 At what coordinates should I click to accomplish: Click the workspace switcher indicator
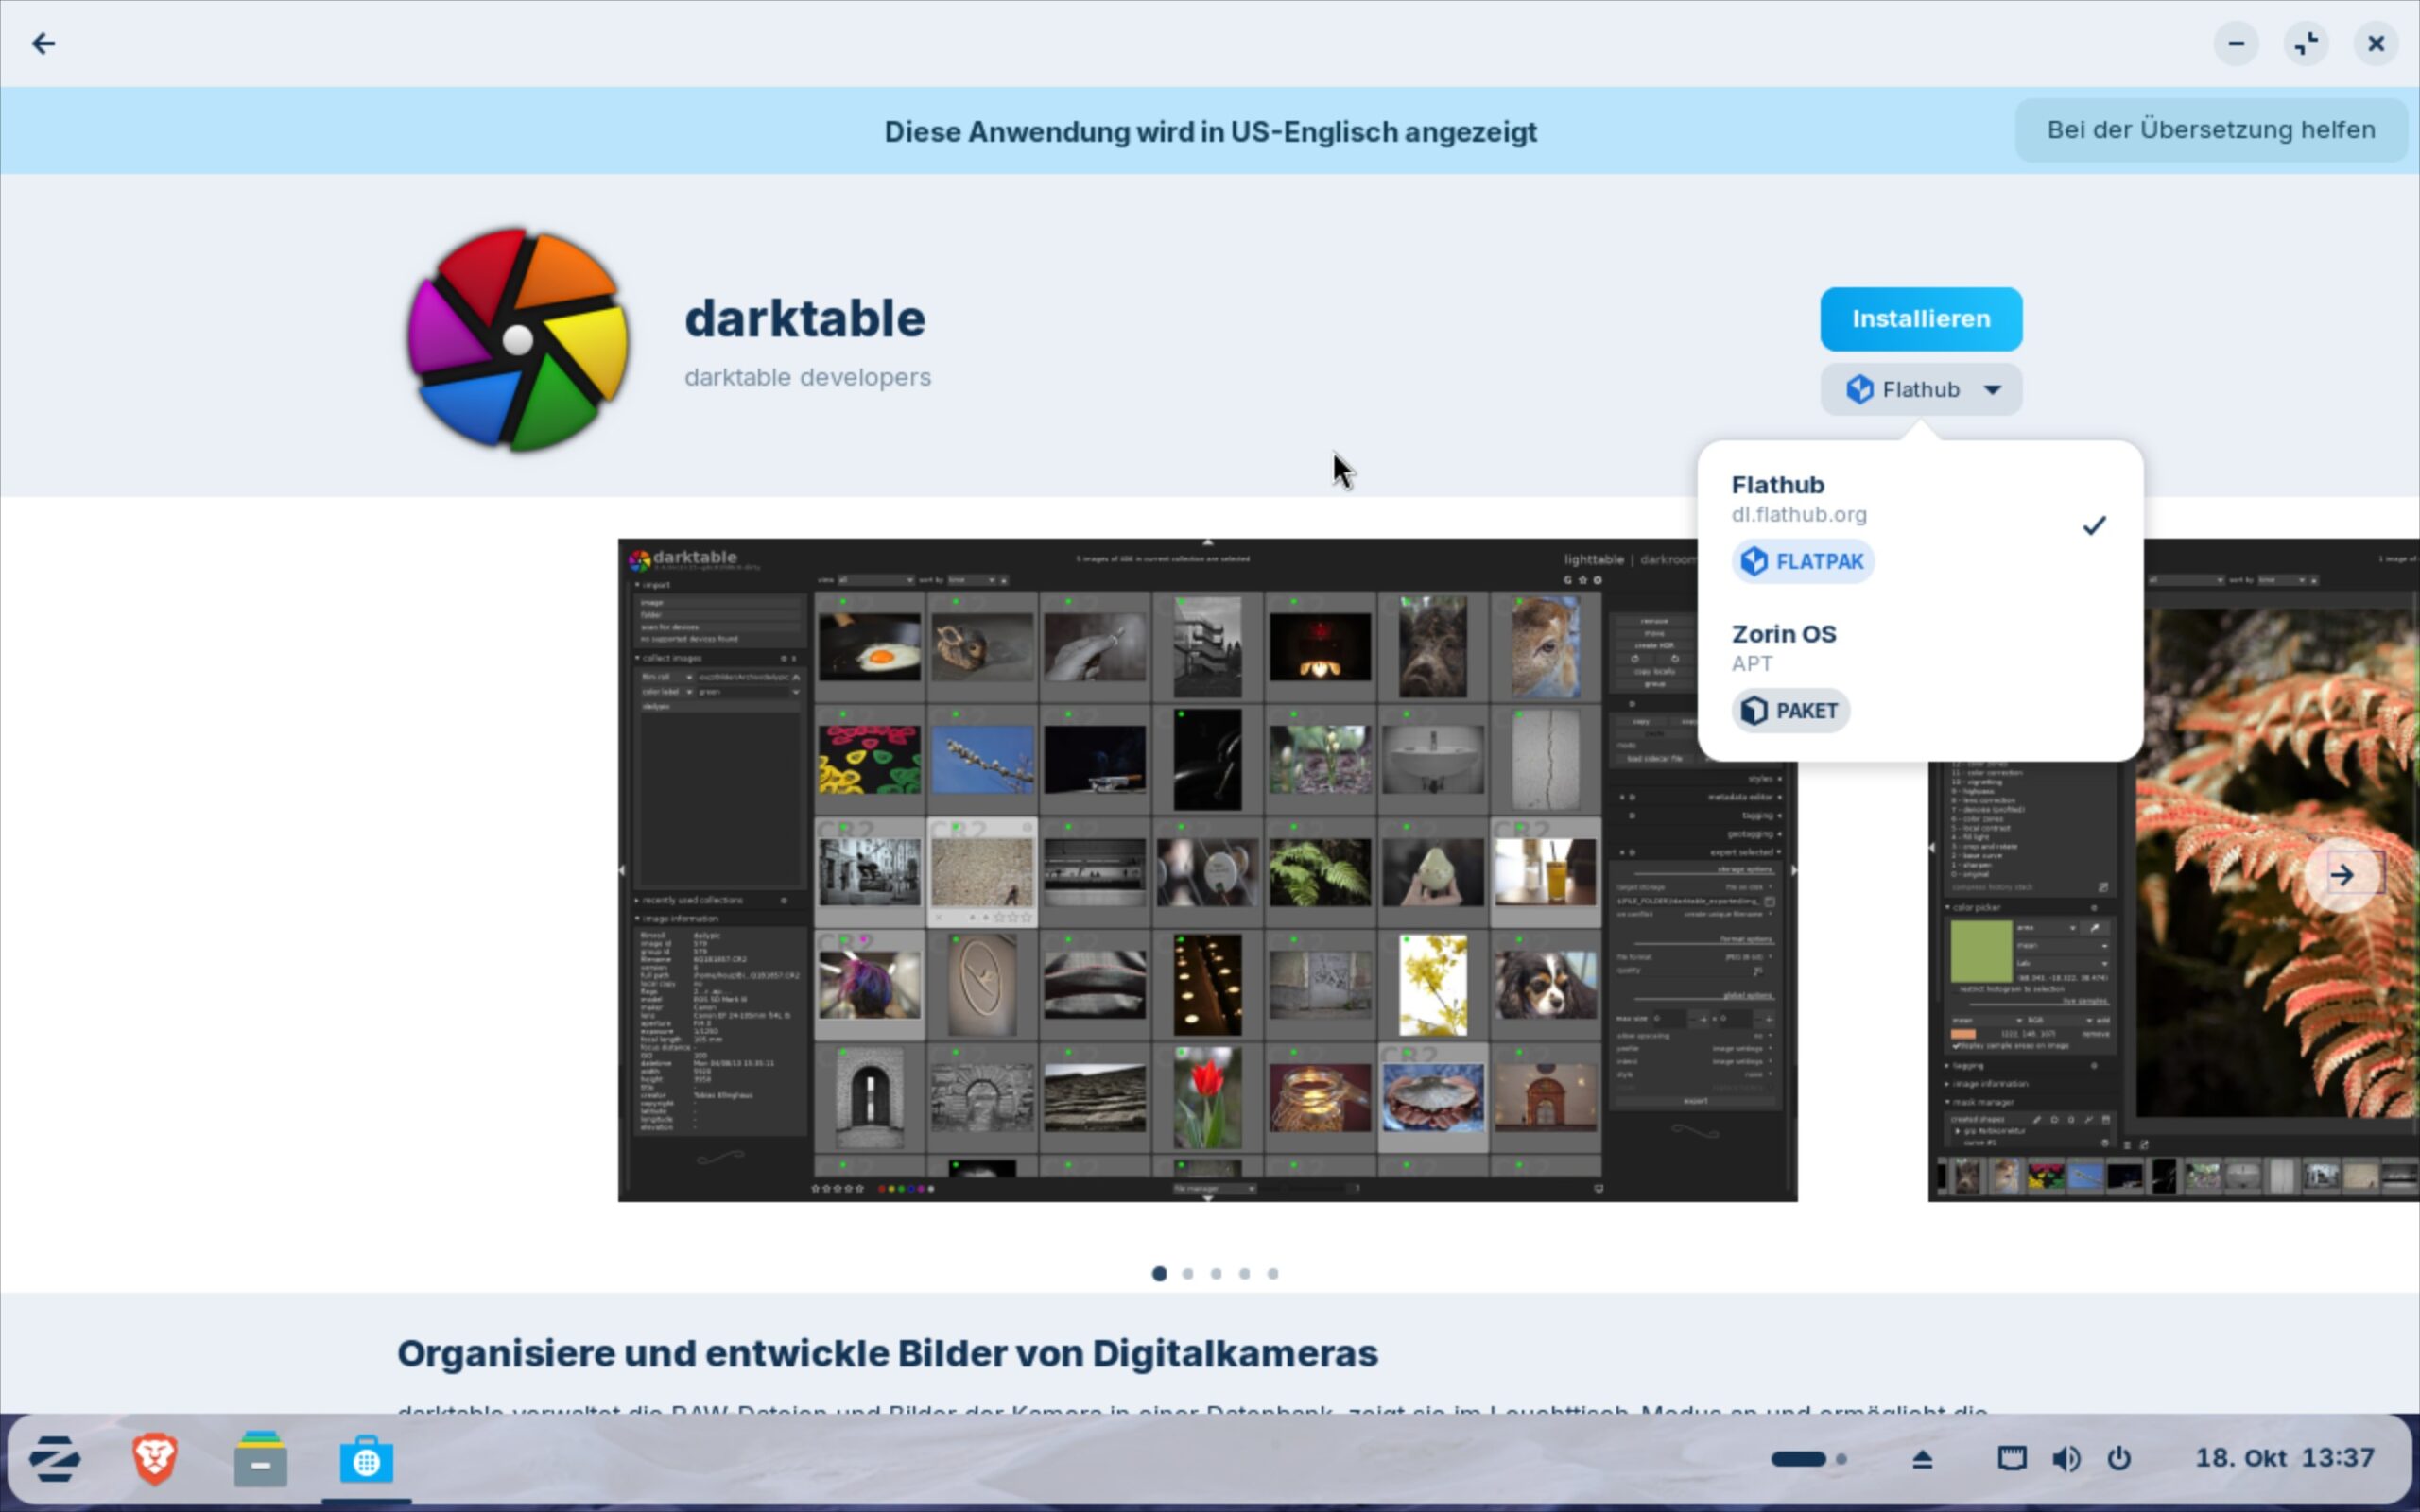pos(1808,1459)
